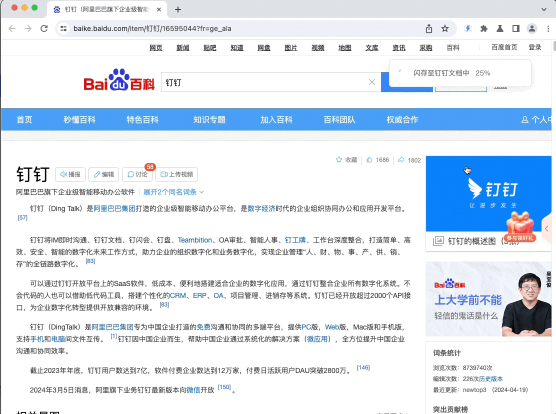Click the 钉钉 overview image thumbnail
This screenshot has width=556, height=414.
click(x=488, y=193)
